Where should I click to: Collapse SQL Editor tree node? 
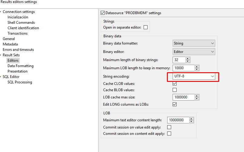click(1, 77)
